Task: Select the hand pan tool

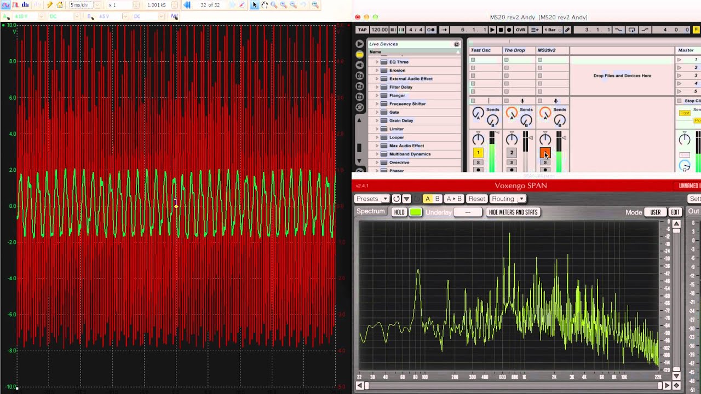Action: [265, 5]
